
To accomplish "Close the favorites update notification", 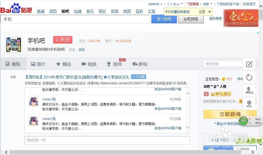I will (210, 11).
